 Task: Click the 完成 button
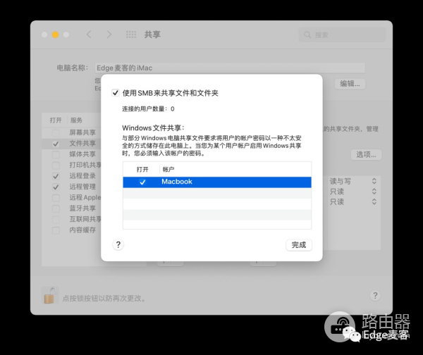299,244
